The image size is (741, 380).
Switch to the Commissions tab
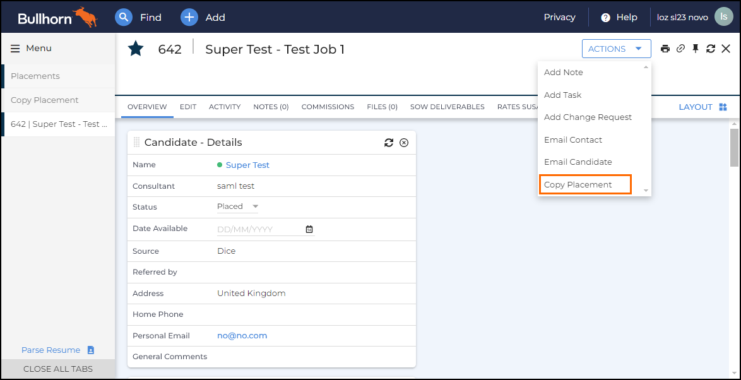click(x=328, y=107)
